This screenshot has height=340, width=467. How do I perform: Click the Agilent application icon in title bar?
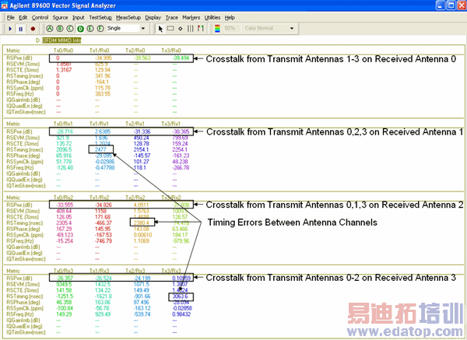(4, 5)
